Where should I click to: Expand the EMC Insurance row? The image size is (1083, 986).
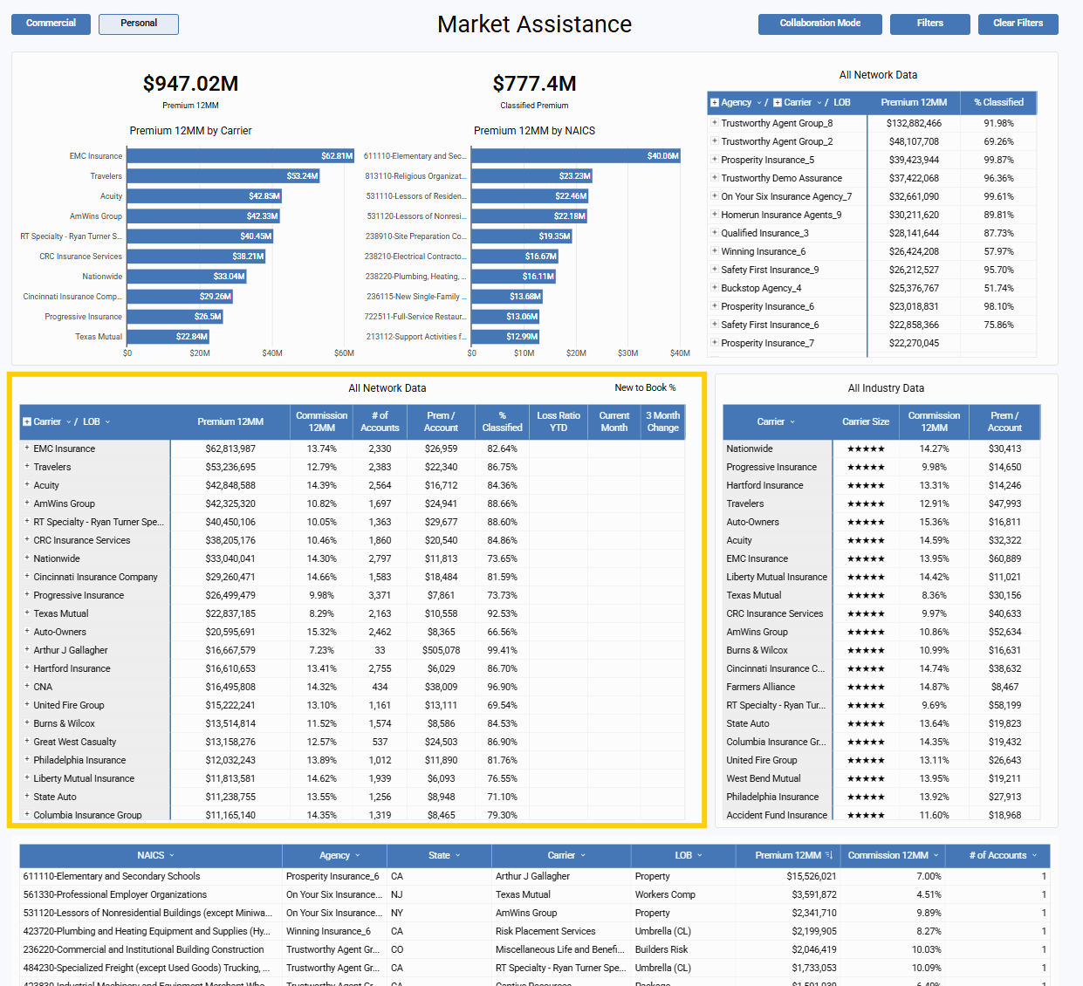[x=27, y=448]
